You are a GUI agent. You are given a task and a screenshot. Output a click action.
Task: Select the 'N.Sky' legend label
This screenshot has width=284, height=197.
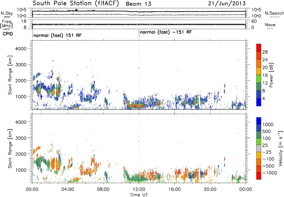tap(7, 13)
